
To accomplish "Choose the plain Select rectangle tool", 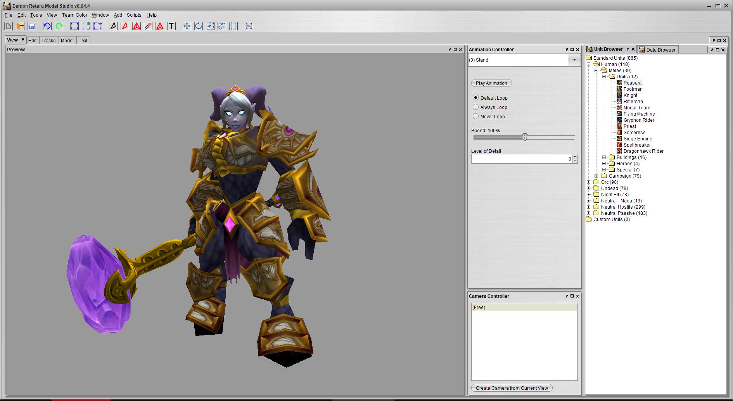I will click(74, 26).
